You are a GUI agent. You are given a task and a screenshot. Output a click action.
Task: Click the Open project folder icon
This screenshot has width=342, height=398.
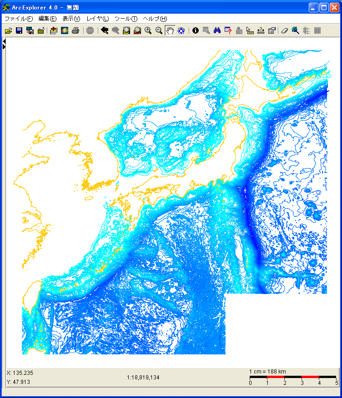pos(8,30)
